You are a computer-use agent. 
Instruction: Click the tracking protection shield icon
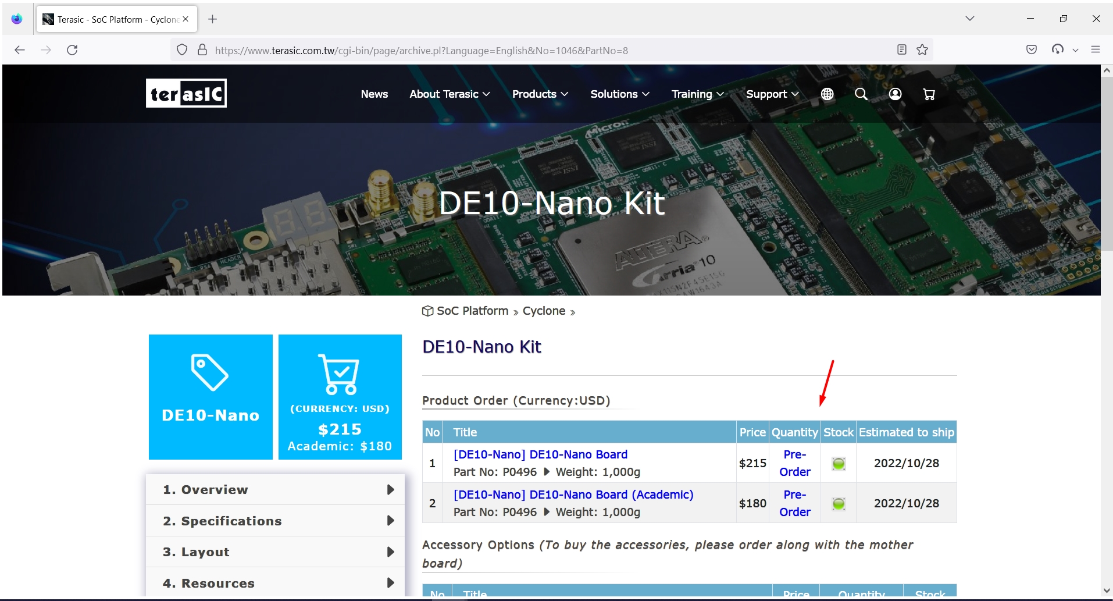[182, 50]
